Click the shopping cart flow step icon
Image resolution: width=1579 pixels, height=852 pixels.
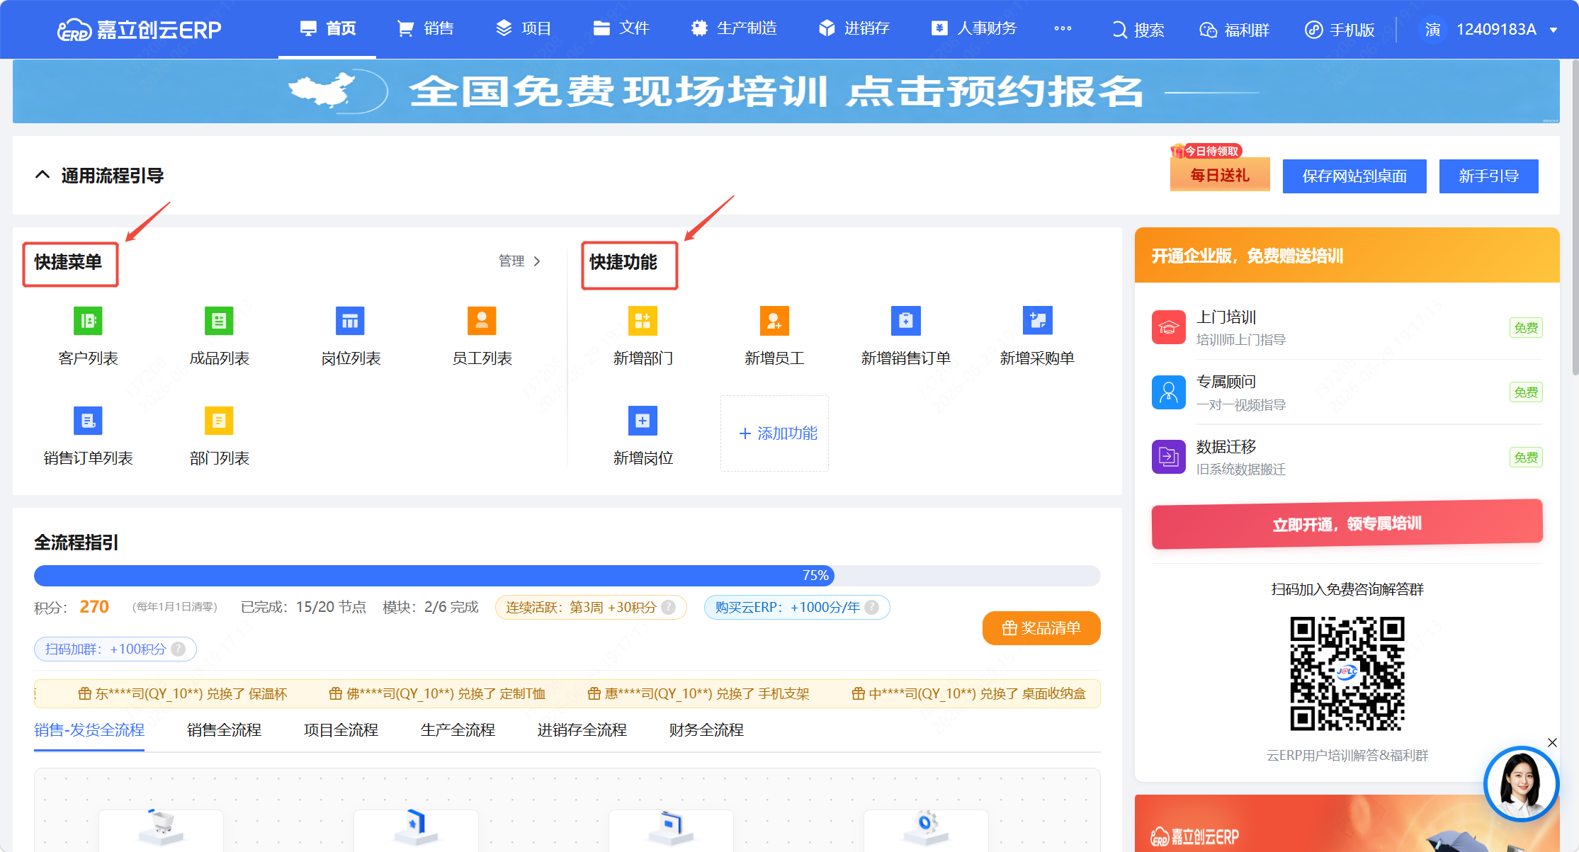click(x=161, y=827)
